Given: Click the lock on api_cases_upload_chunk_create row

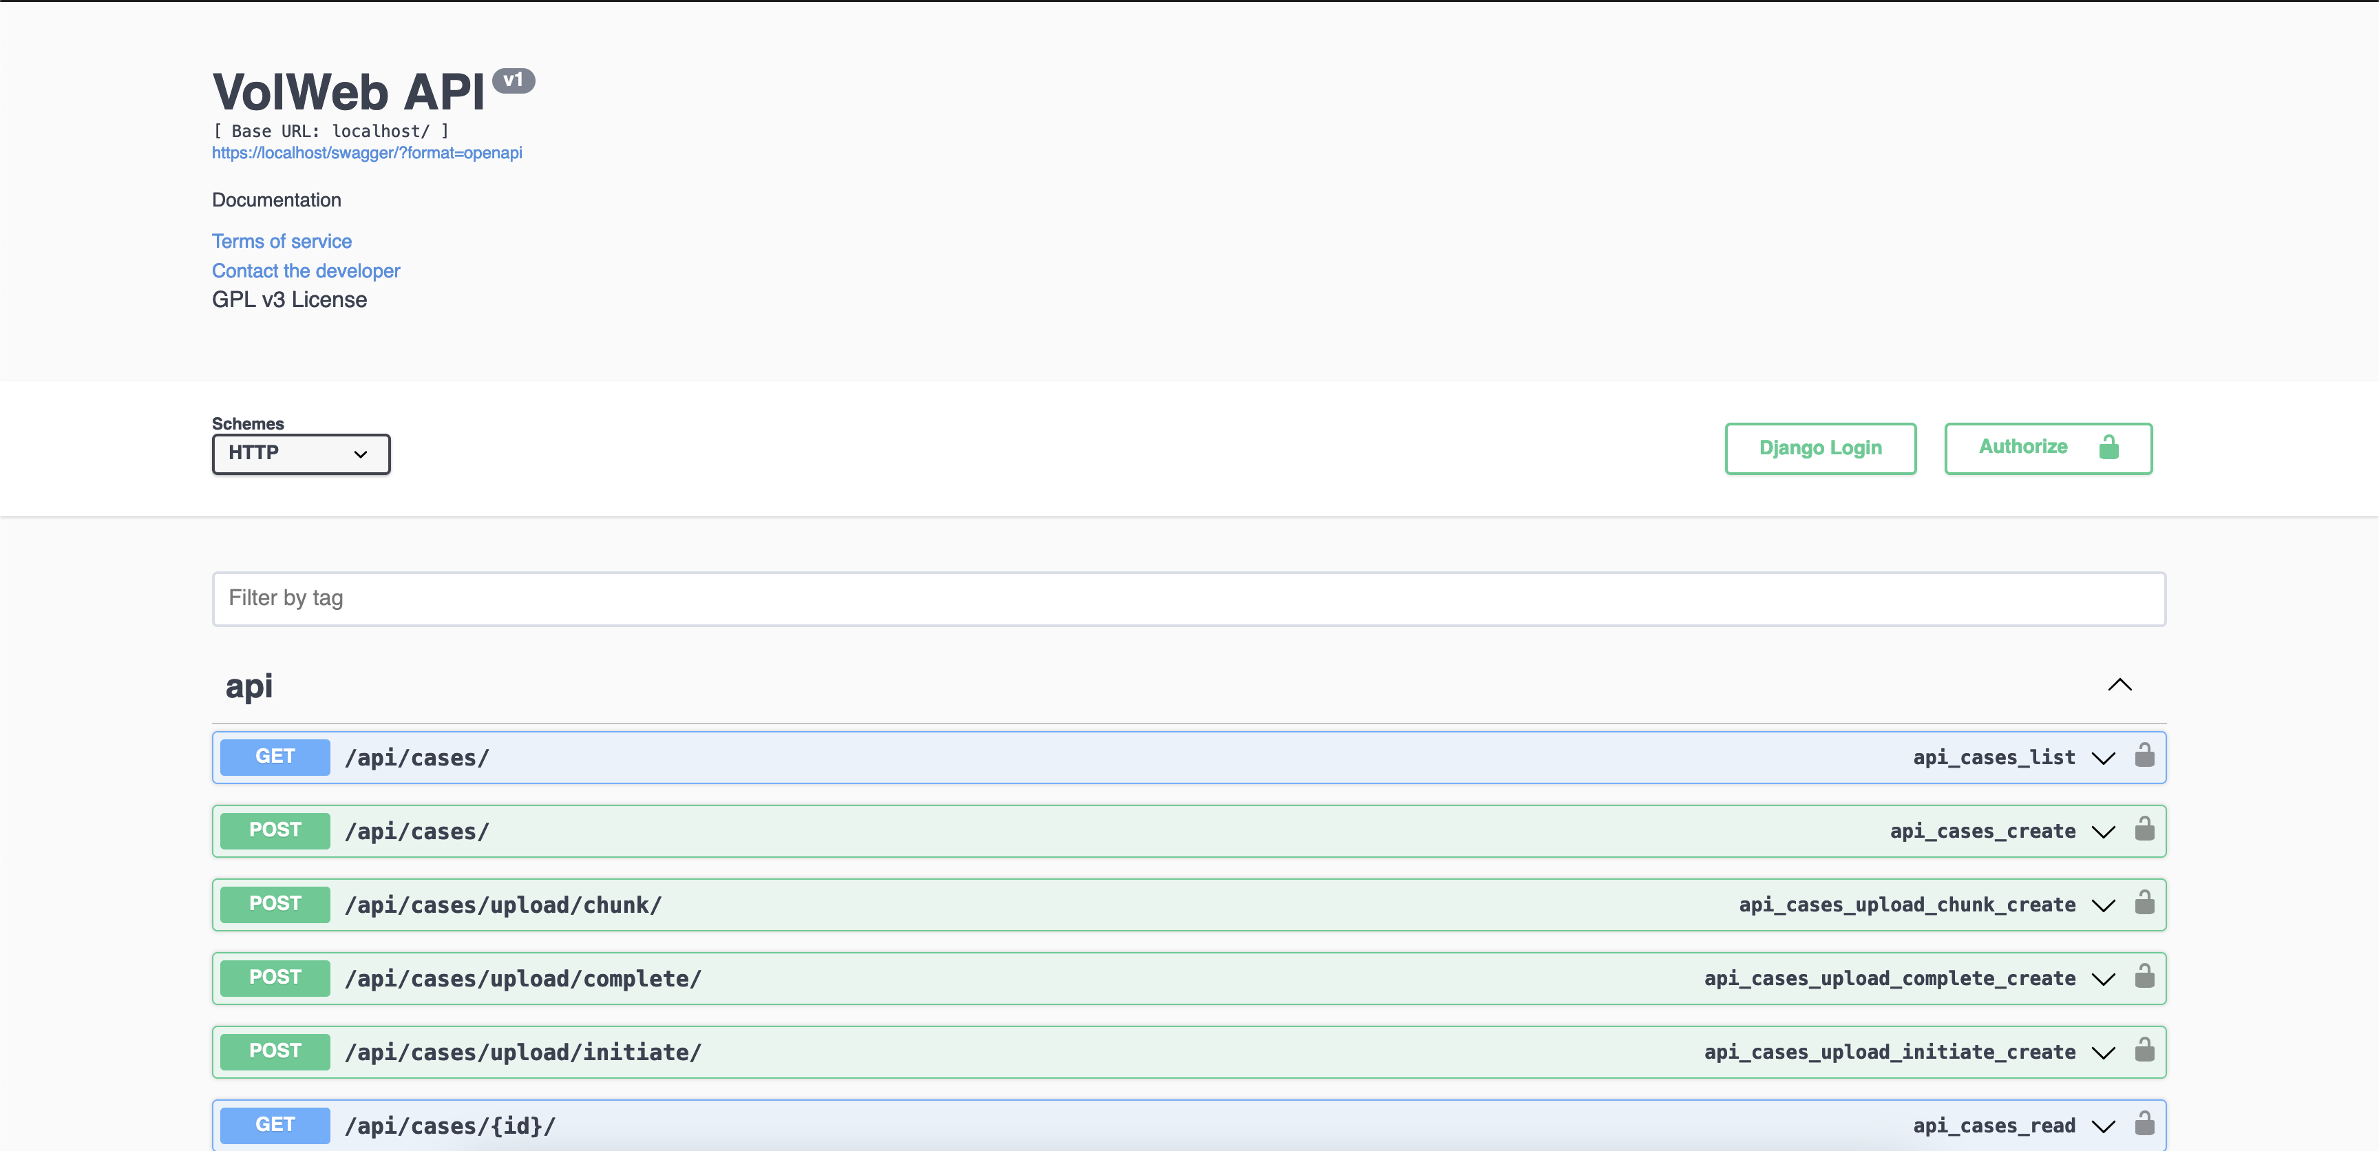Looking at the screenshot, I should click(2144, 902).
